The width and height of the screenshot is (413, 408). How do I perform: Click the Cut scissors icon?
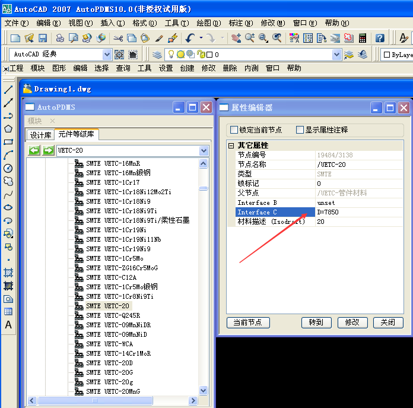(x=118, y=39)
